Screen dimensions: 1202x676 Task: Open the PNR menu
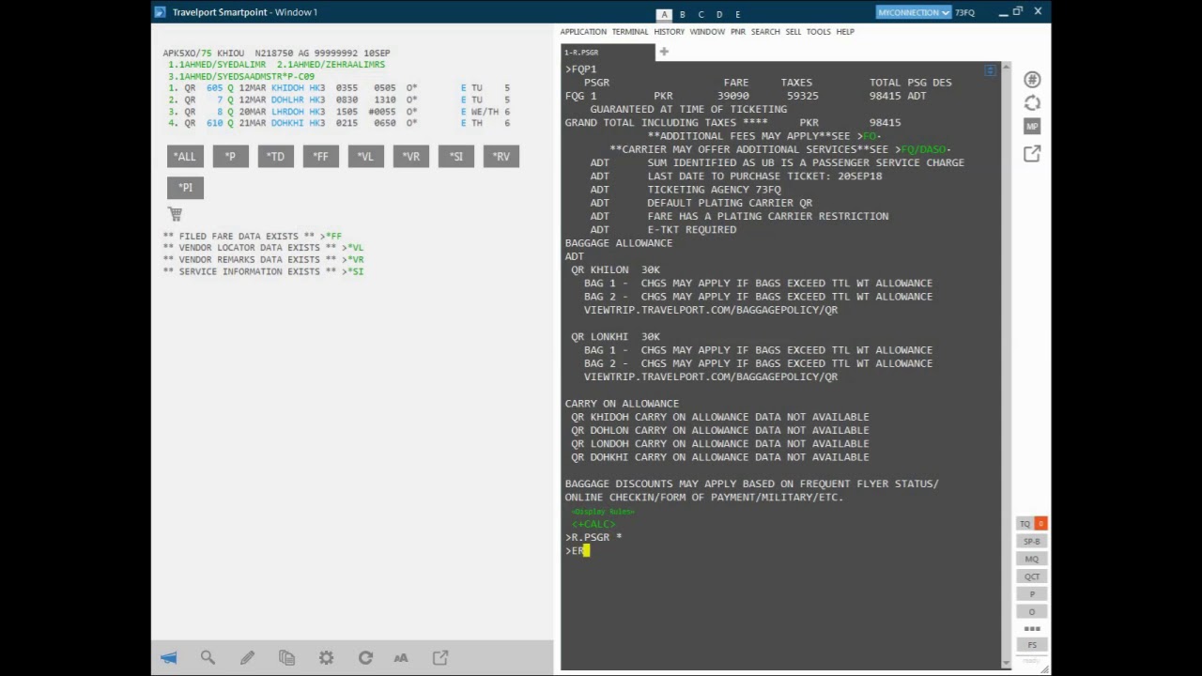pyautogui.click(x=738, y=32)
